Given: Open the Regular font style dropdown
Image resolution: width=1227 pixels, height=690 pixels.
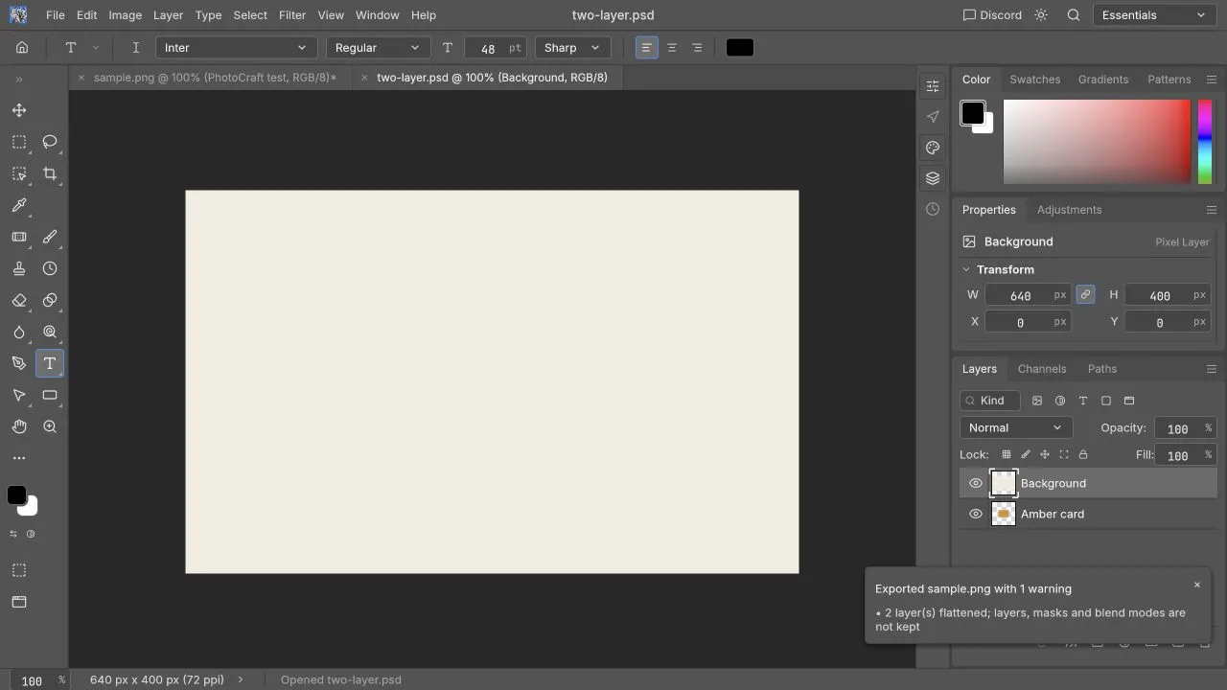Looking at the screenshot, I should [x=378, y=48].
